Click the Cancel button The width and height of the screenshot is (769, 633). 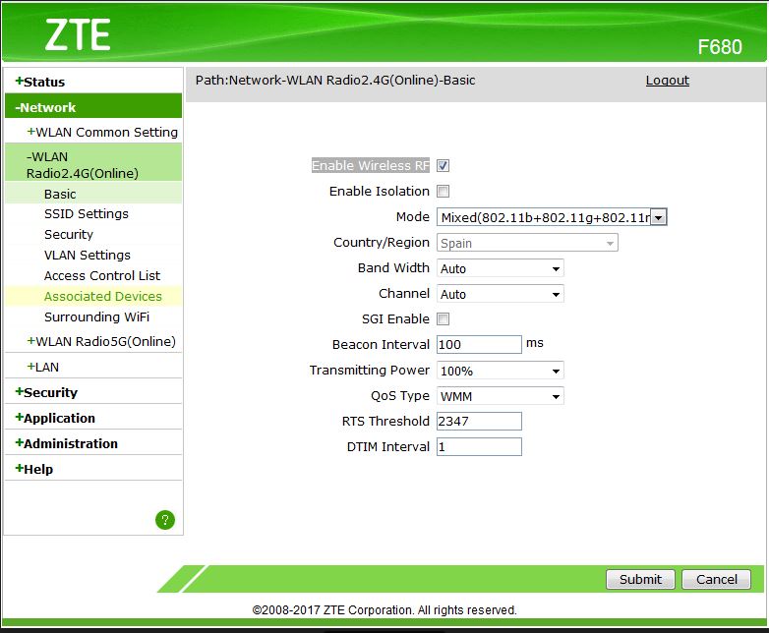[x=717, y=580]
